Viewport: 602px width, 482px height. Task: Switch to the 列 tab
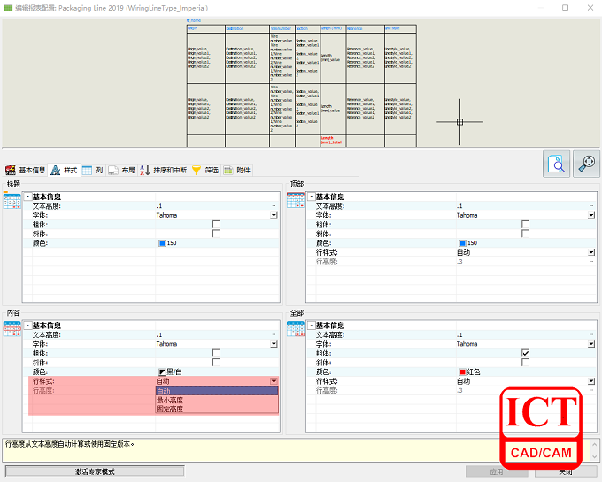[x=93, y=171]
